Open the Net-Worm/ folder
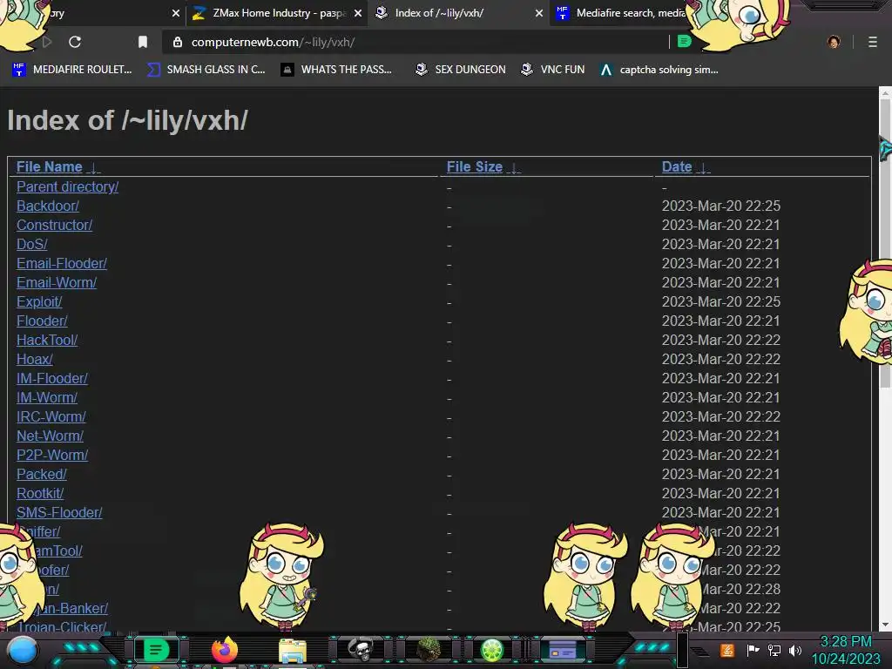The image size is (892, 669). pos(50,436)
